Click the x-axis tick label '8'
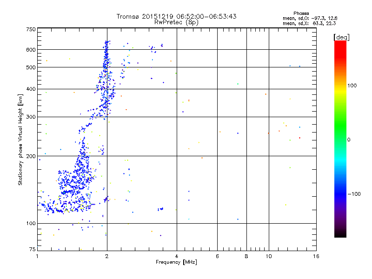This screenshot has width=372, height=279. click(246, 256)
